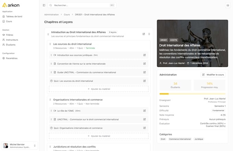Viewport: 233px width, 151px height.
Task: Grab drag handle of Les sources du droit international
Action: (x=50, y=44)
